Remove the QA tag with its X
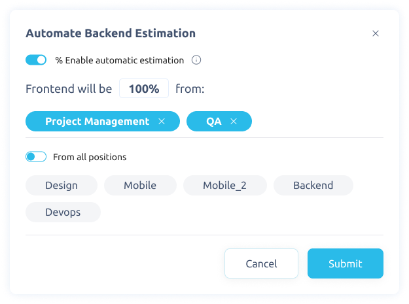Screen dimensions: 409x304 click(234, 122)
